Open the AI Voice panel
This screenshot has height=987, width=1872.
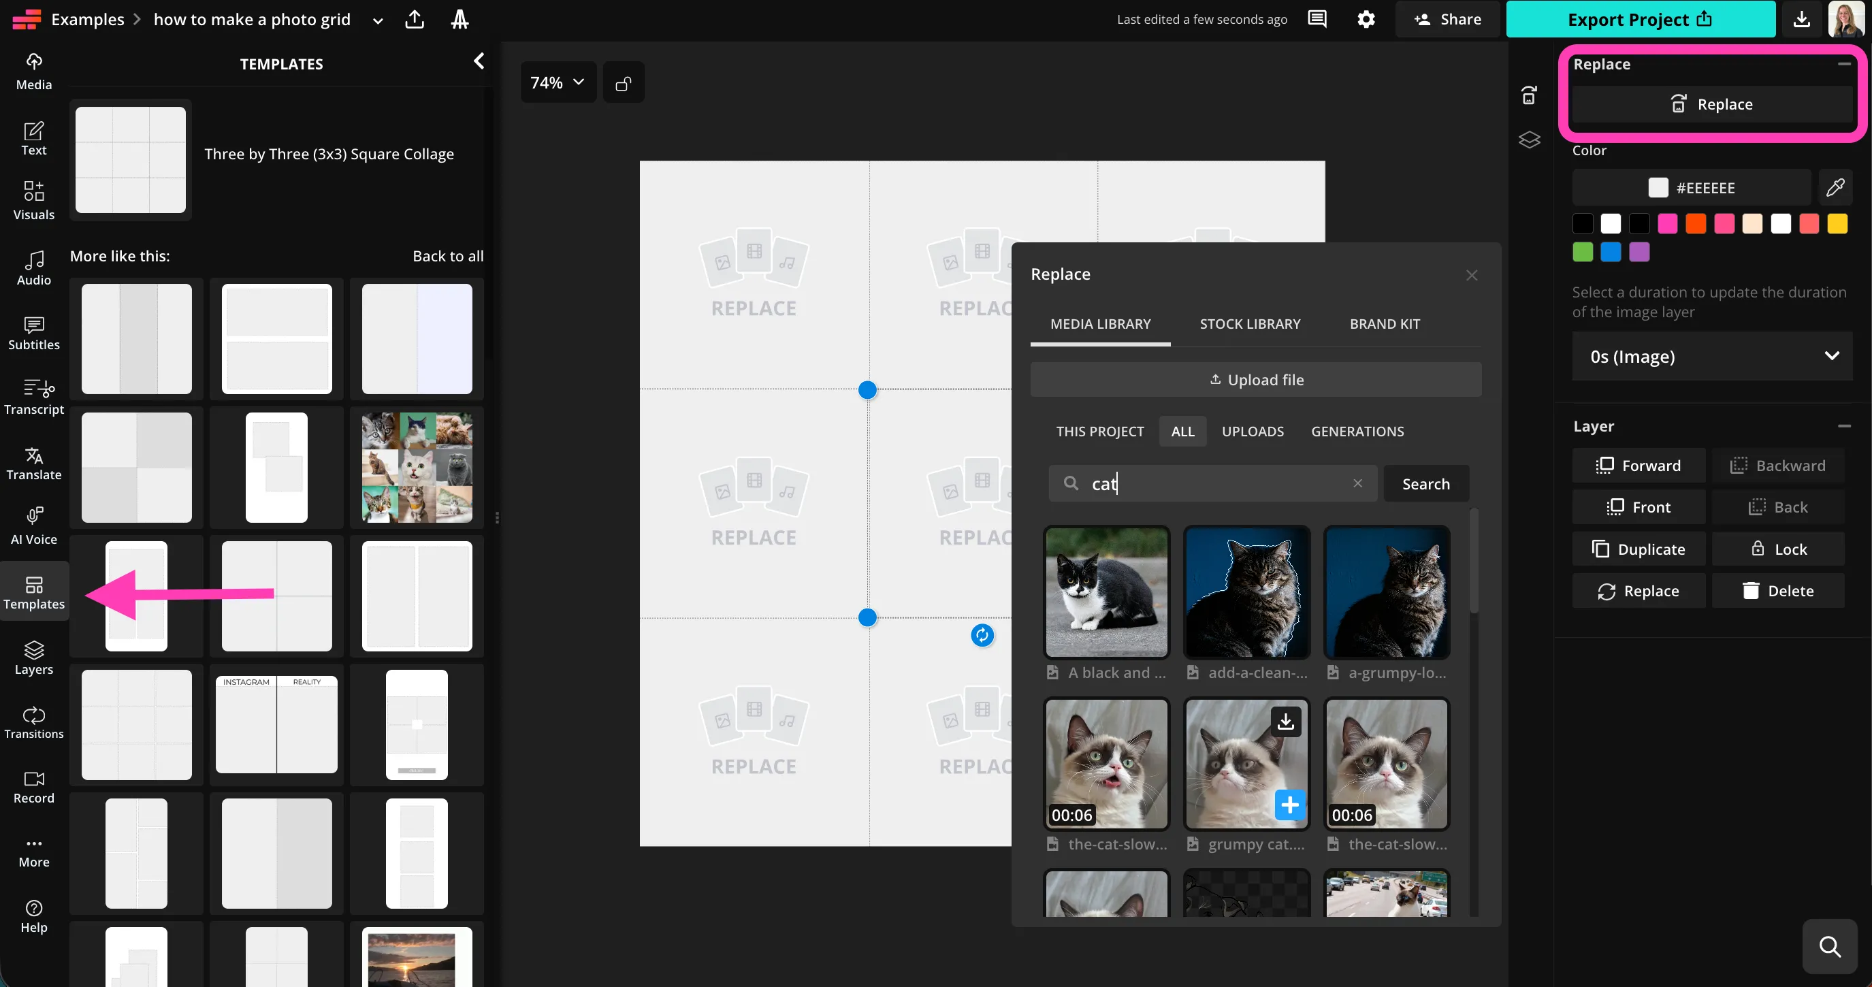pyautogui.click(x=33, y=525)
